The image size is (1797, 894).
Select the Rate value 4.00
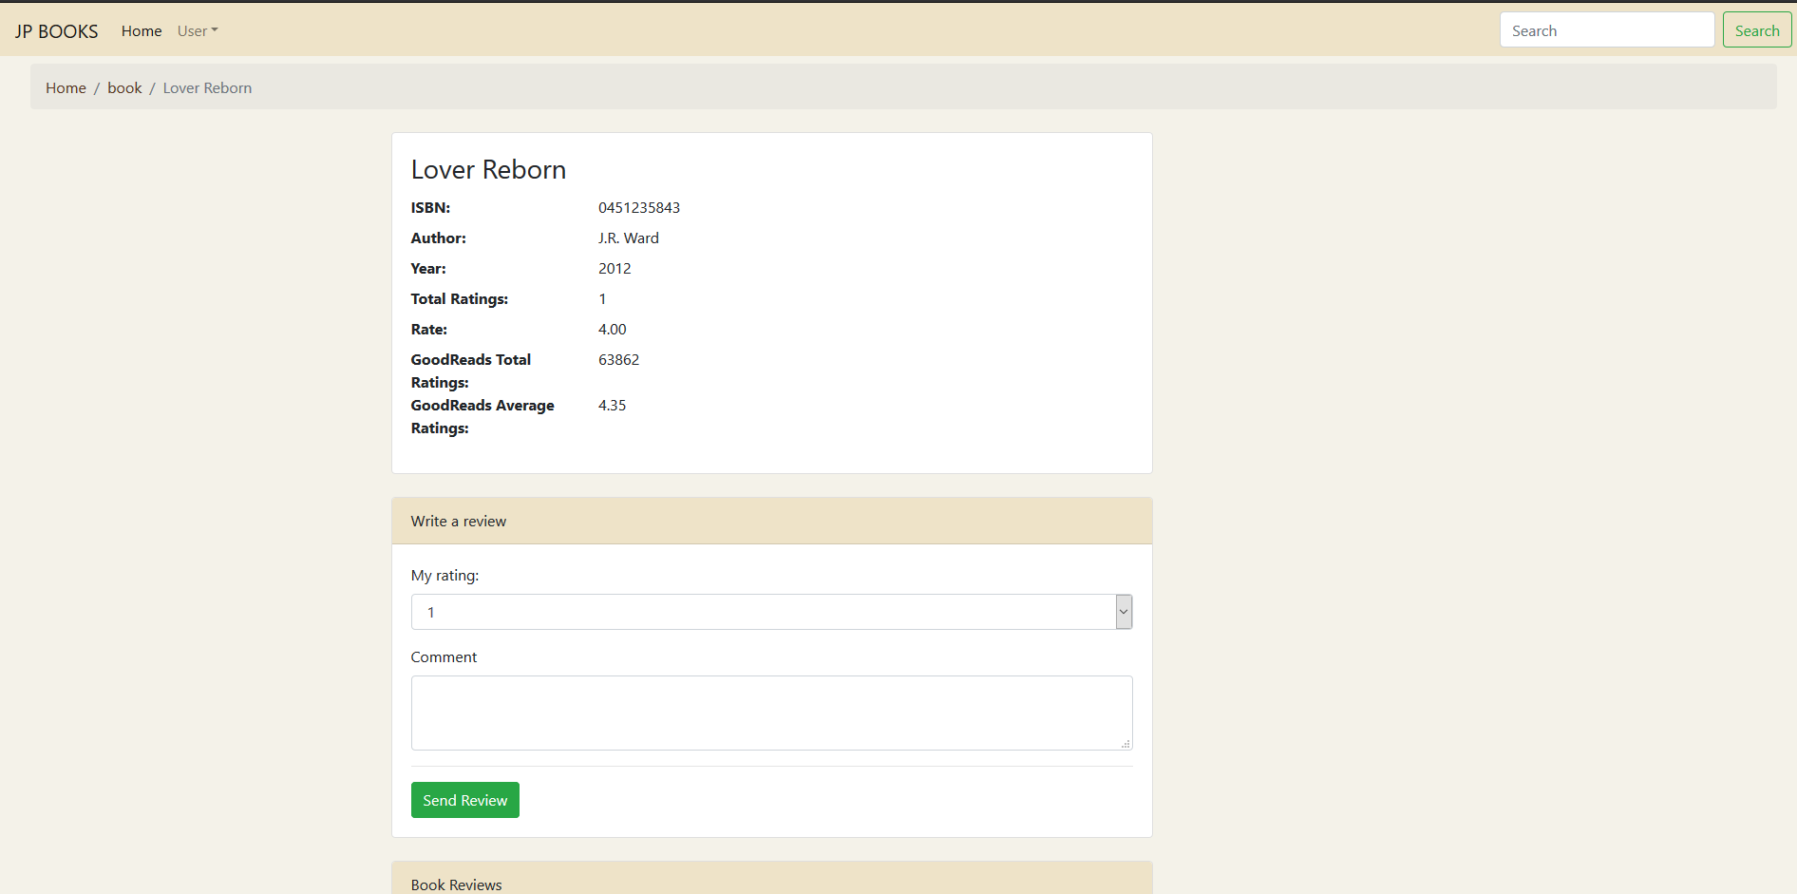[613, 329]
